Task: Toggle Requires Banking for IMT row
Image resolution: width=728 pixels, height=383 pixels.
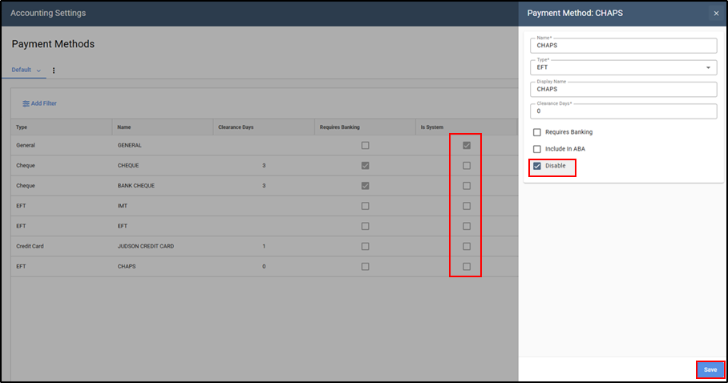Action: click(366, 206)
